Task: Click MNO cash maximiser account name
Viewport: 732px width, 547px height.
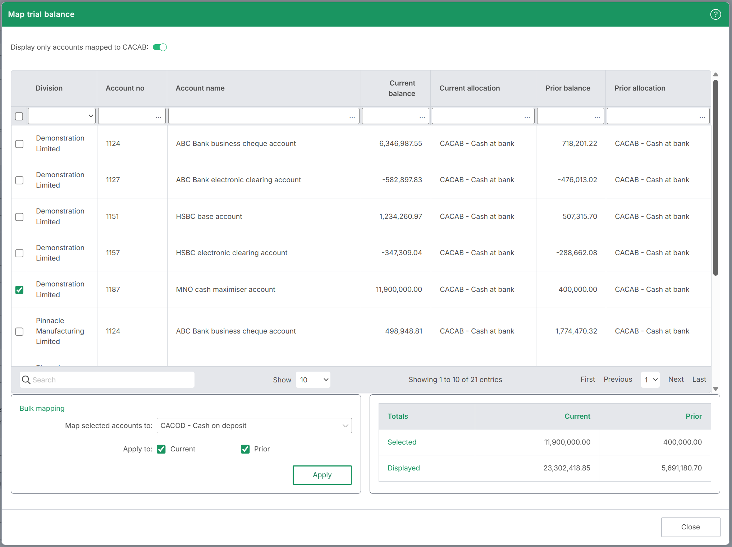Action: point(225,289)
